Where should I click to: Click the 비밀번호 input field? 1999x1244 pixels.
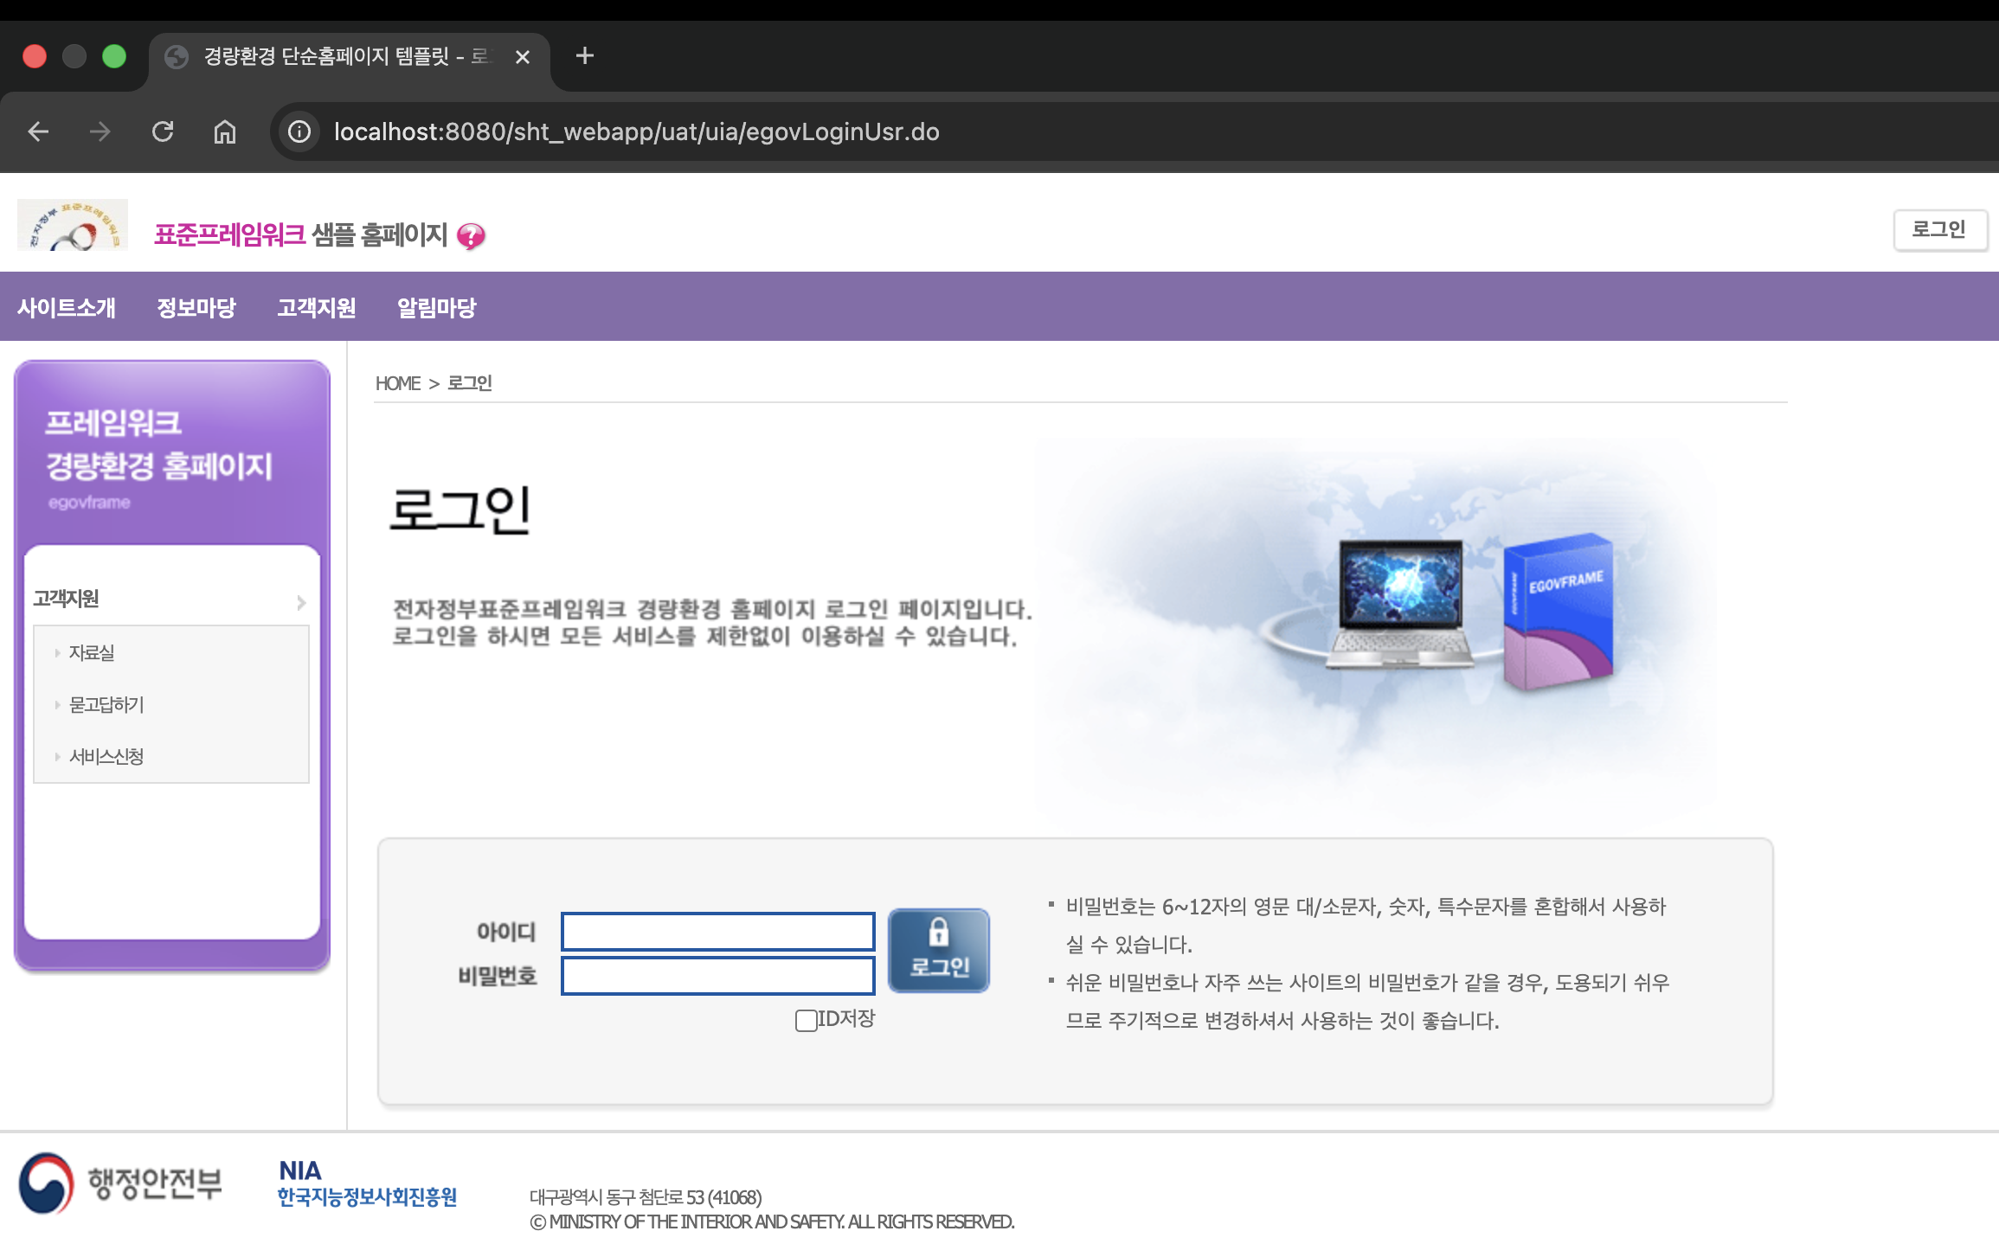717,976
